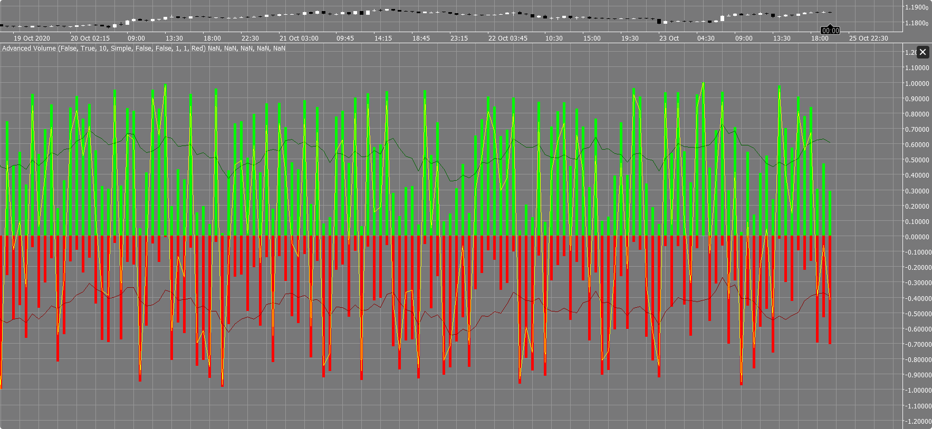Screen dimensions: 932x429
Task: Click the '10:30' time axis label
Action: (x=554, y=38)
